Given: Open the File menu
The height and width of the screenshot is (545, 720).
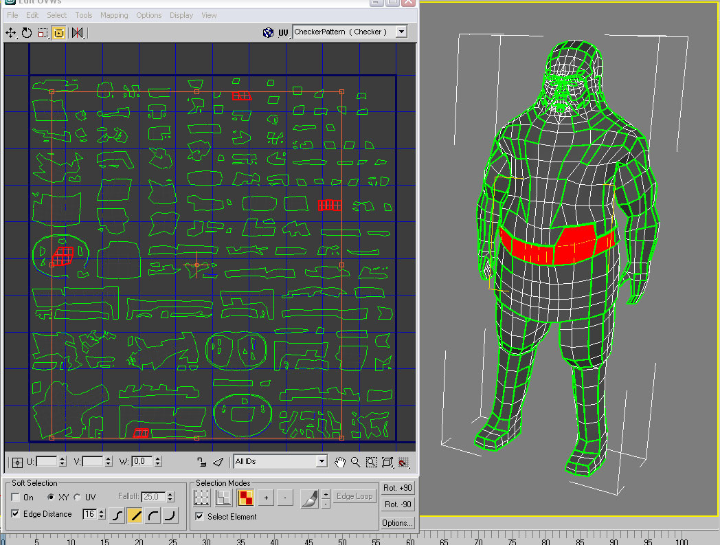Looking at the screenshot, I should click(12, 15).
